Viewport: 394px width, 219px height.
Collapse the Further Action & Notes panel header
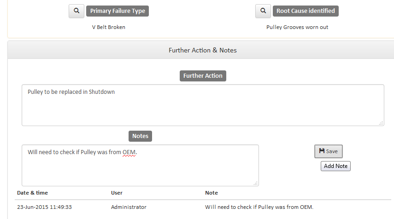click(202, 50)
